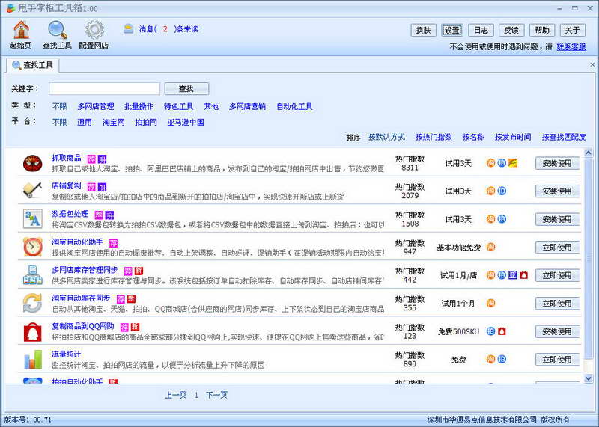This screenshot has height=427, width=599.
Task: Open the 帮助 help button
Action: [542, 30]
